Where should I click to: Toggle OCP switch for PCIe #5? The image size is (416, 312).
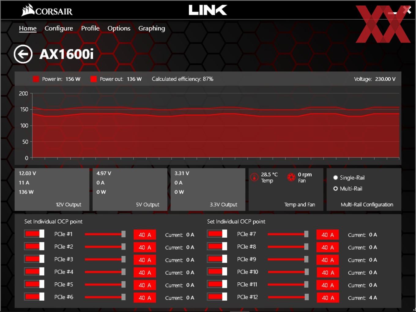(34, 284)
